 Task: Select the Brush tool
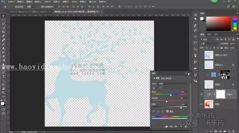[x=3, y=44]
